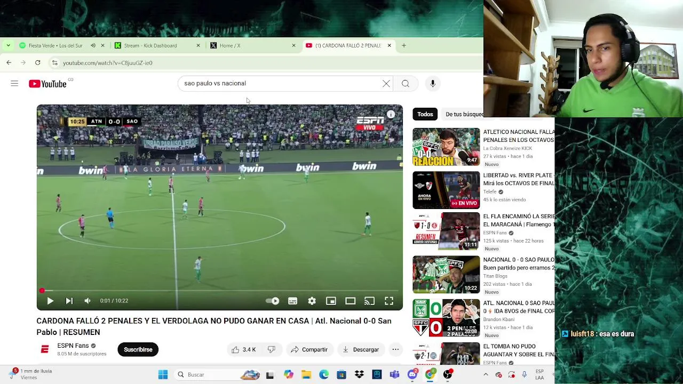This screenshot has height=384, width=683.
Task: Open player settings gear
Action: coord(312,301)
